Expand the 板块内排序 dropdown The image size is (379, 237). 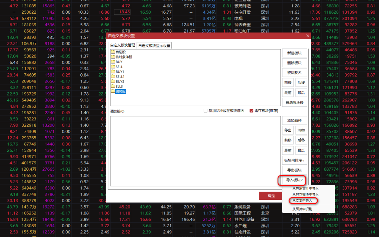tap(294, 160)
